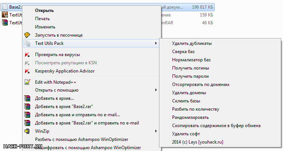
Task: Click the WinRAR icon beside Добавить в архив...
Action: click(27, 98)
